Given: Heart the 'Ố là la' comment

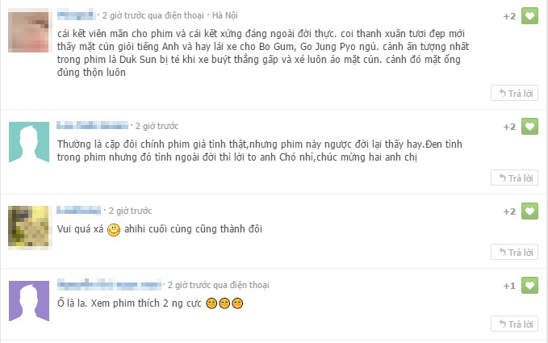Looking at the screenshot, I should coord(529,286).
